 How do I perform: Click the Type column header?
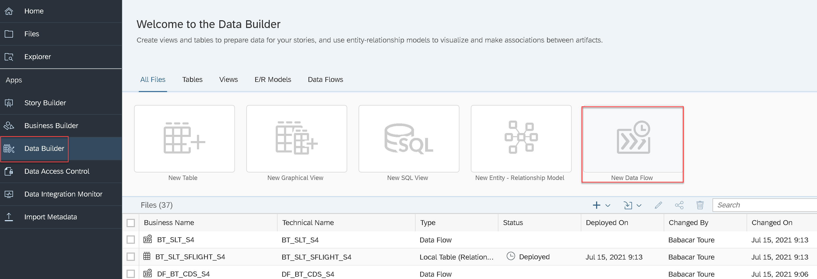click(457, 223)
